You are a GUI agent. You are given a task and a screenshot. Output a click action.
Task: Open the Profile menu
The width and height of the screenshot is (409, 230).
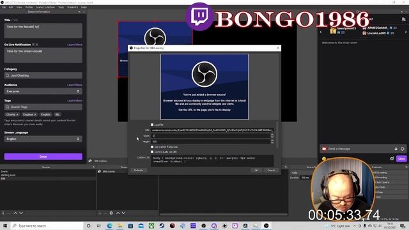tap(29, 7)
